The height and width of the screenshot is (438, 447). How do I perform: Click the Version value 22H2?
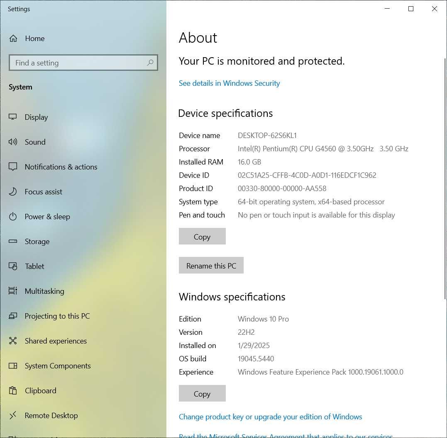pyautogui.click(x=246, y=332)
